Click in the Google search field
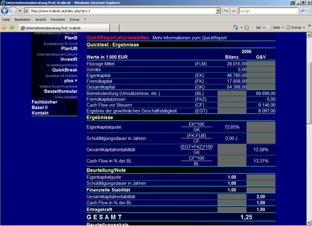 coord(268,11)
